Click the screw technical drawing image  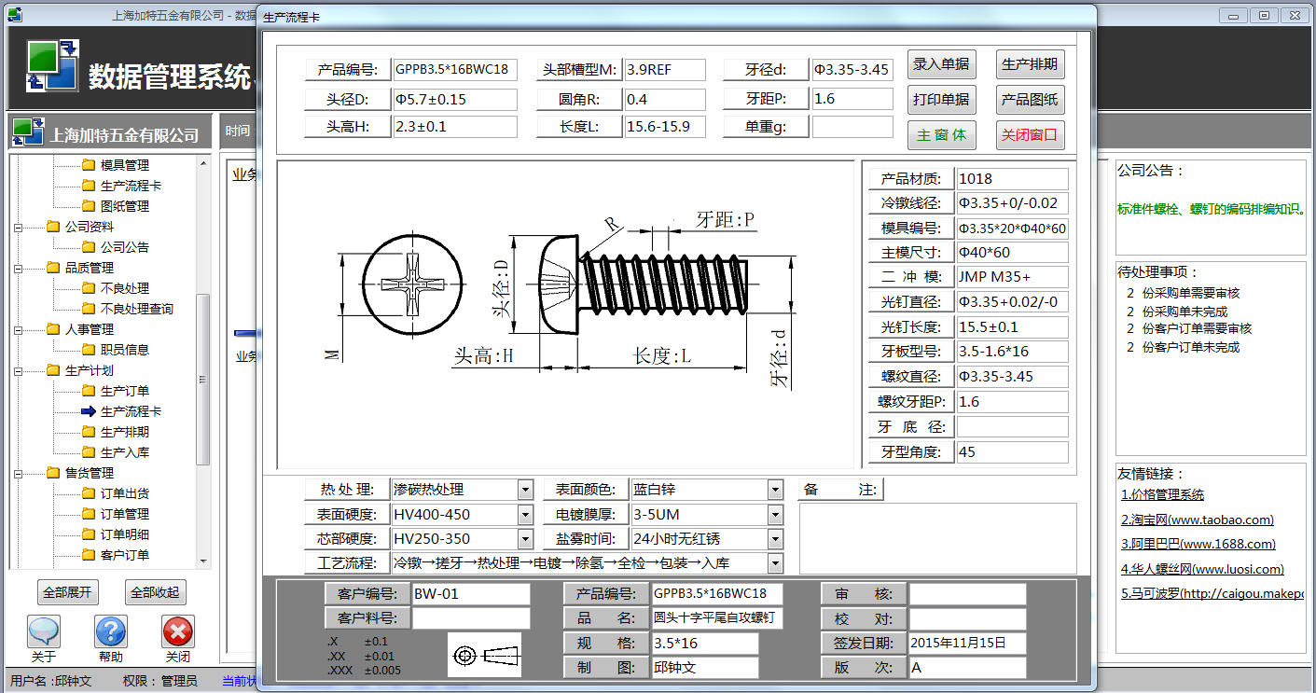[566, 314]
